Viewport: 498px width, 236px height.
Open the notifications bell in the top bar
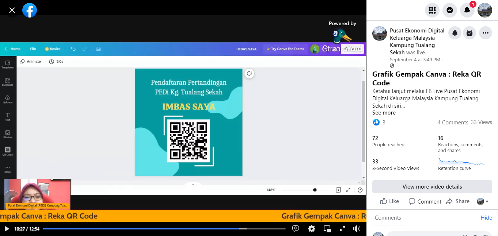click(467, 10)
